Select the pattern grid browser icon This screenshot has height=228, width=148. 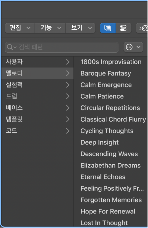click(108, 28)
